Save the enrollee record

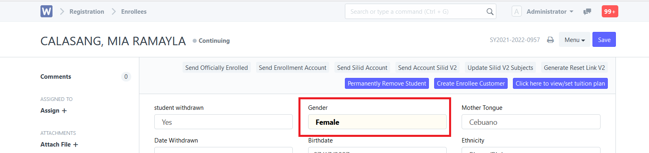(604, 40)
